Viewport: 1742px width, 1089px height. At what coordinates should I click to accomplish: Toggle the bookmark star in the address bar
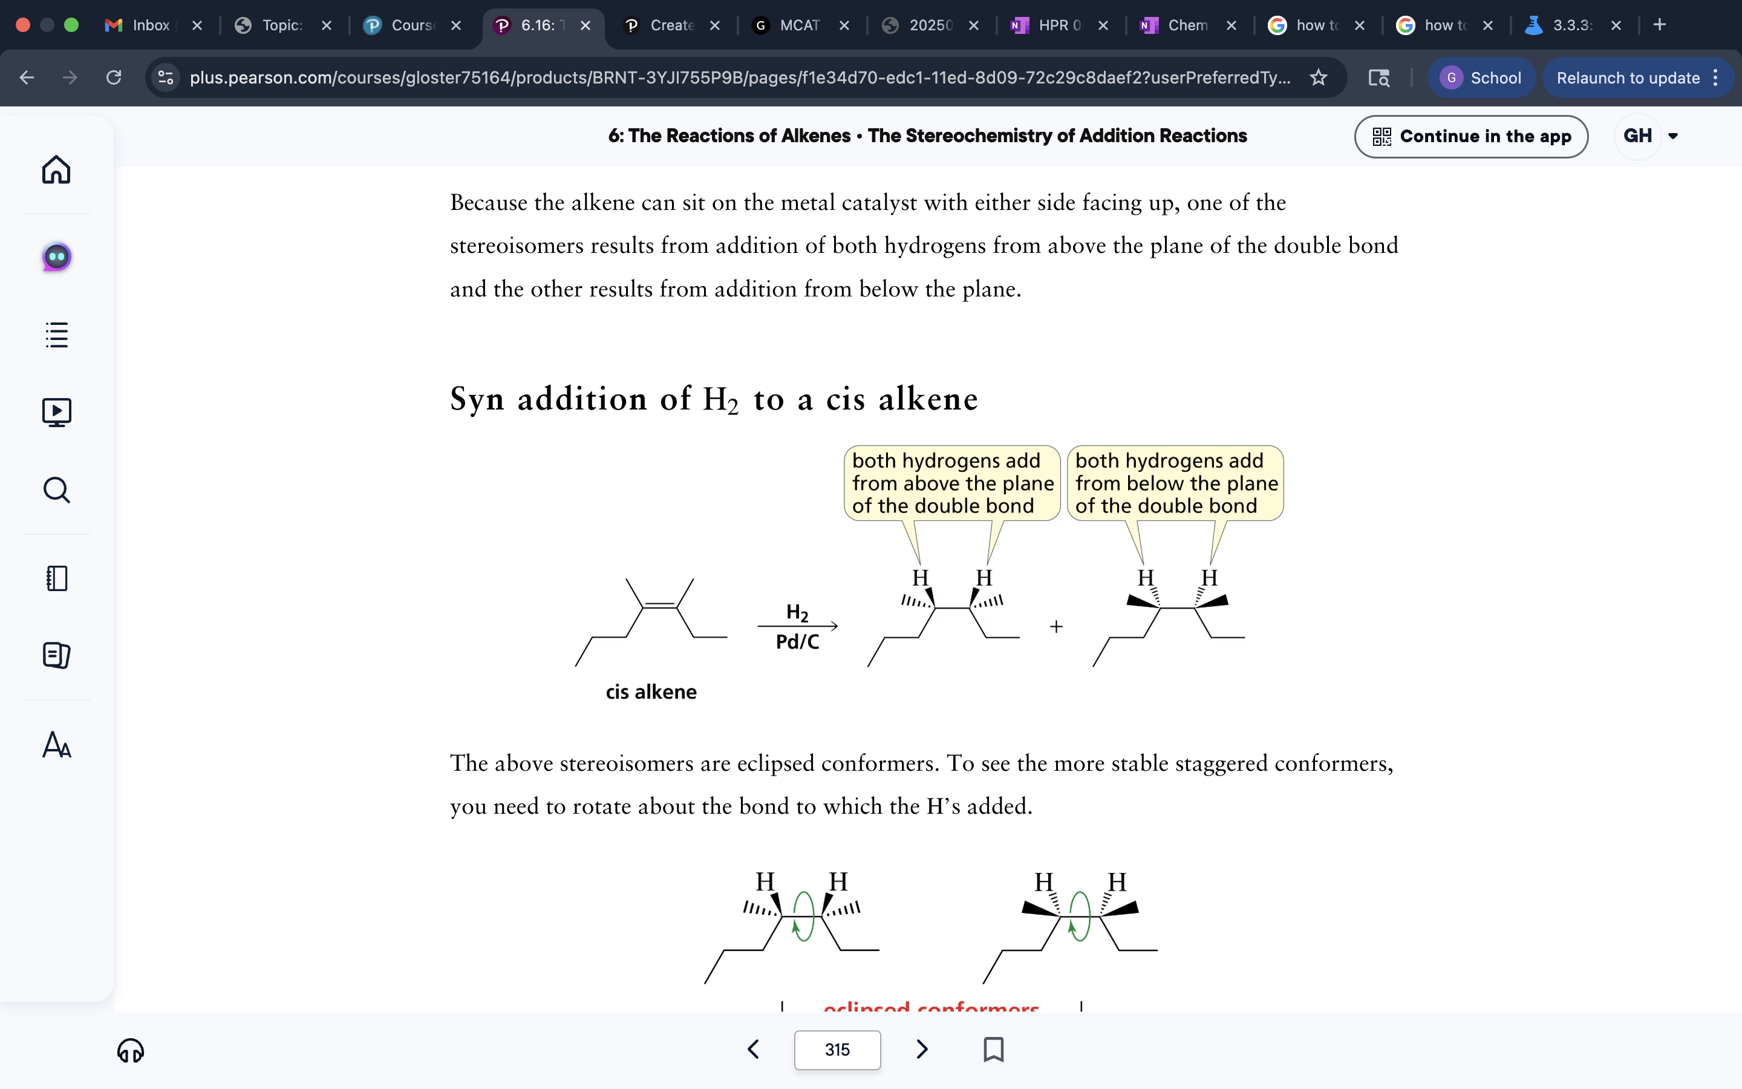click(1318, 77)
